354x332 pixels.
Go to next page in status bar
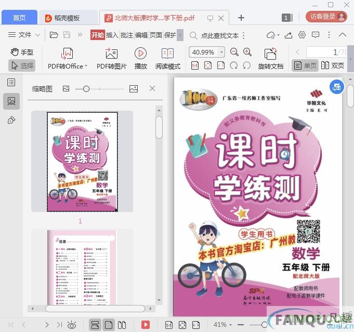coord(47,325)
